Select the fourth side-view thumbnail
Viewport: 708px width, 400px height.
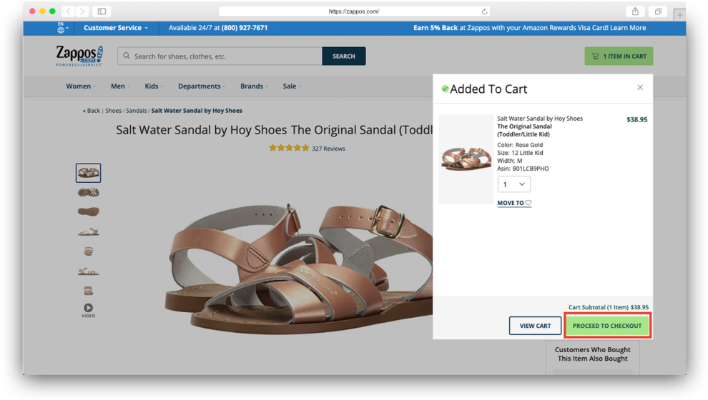[88, 232]
